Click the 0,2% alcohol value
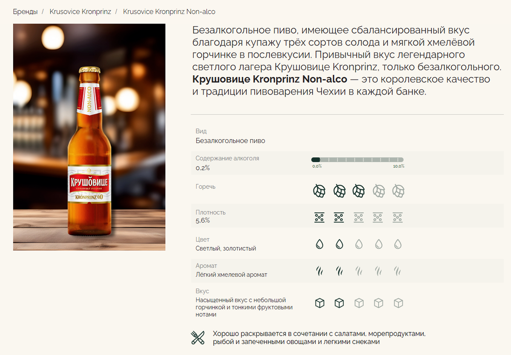The height and width of the screenshot is (355, 511). coord(203,168)
